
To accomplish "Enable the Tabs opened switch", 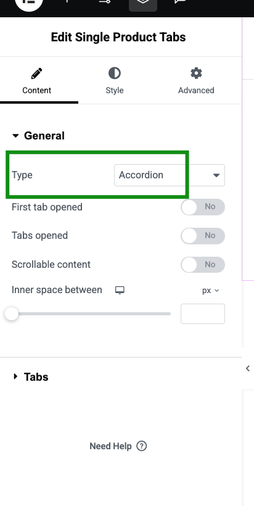I will 203,236.
